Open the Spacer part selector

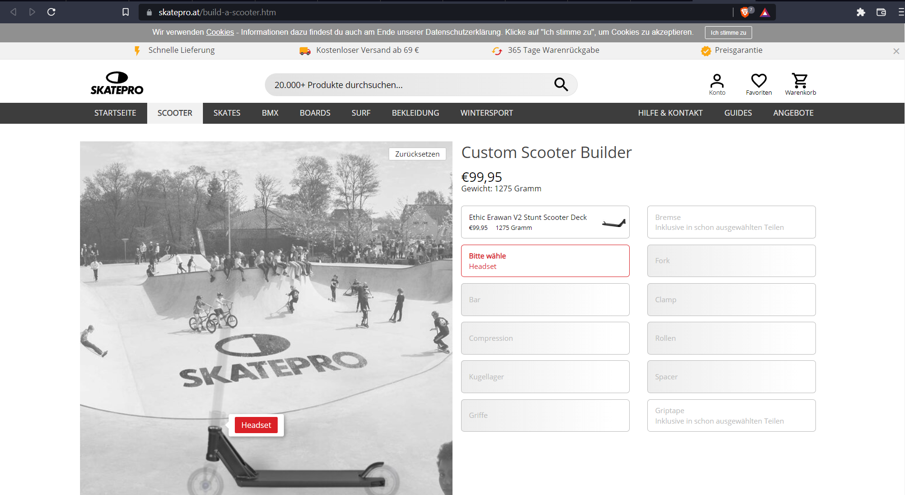click(731, 376)
